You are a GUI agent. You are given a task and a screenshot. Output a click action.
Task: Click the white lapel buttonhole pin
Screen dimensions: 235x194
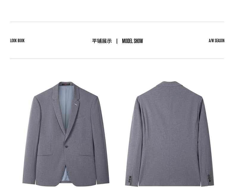pos(76,104)
